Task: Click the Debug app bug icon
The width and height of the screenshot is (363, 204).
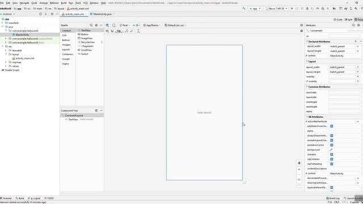Action: (307, 8)
